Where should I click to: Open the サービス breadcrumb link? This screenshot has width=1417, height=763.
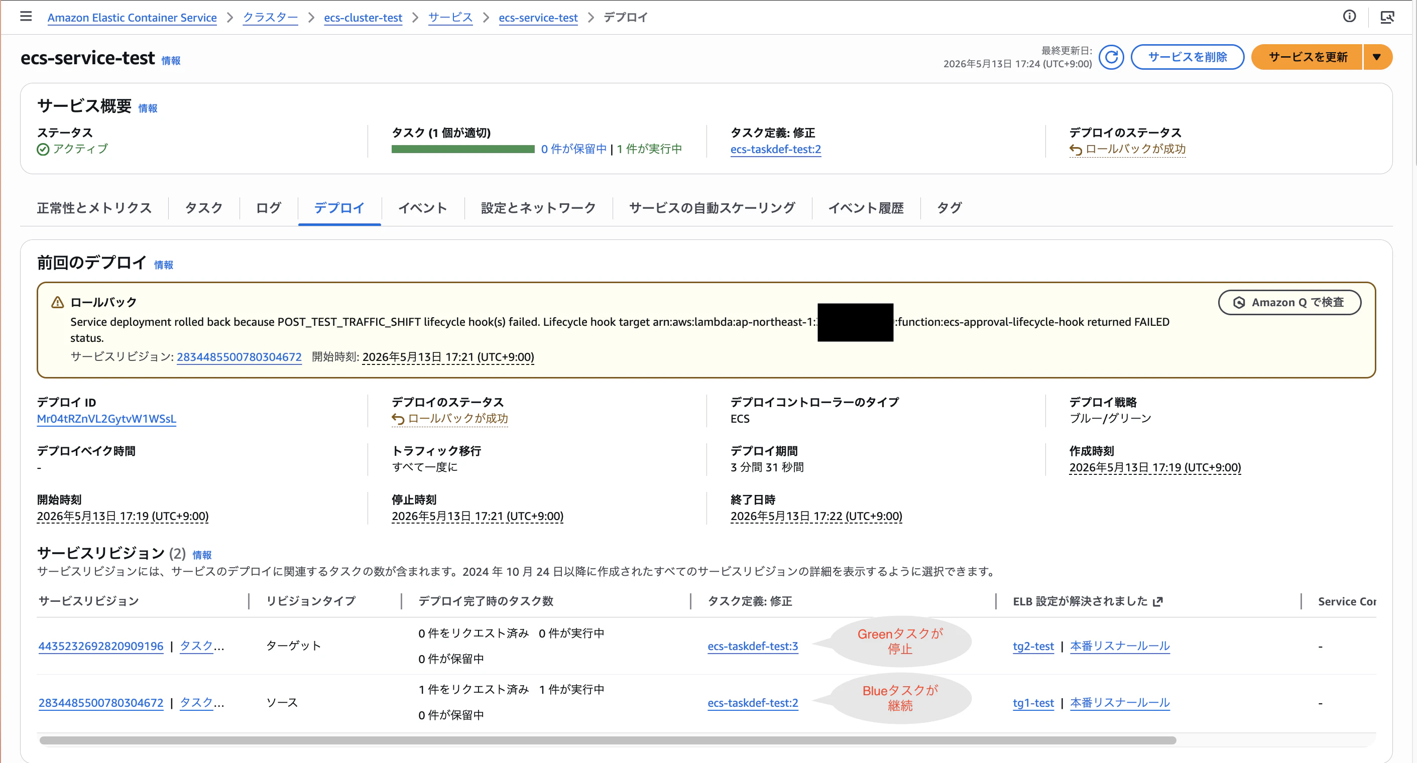(450, 18)
